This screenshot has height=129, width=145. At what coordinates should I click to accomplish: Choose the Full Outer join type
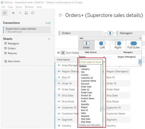tap(134, 45)
